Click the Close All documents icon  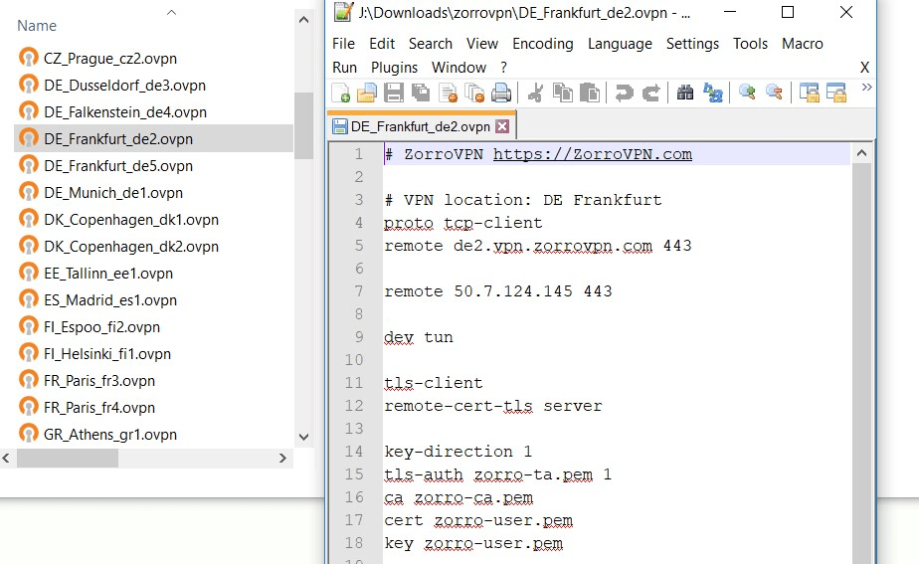pyautogui.click(x=474, y=93)
